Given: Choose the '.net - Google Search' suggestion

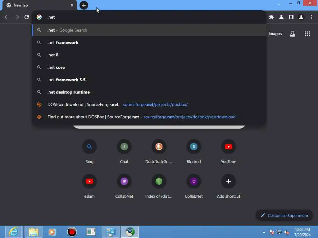Looking at the screenshot, I should tap(149, 30).
